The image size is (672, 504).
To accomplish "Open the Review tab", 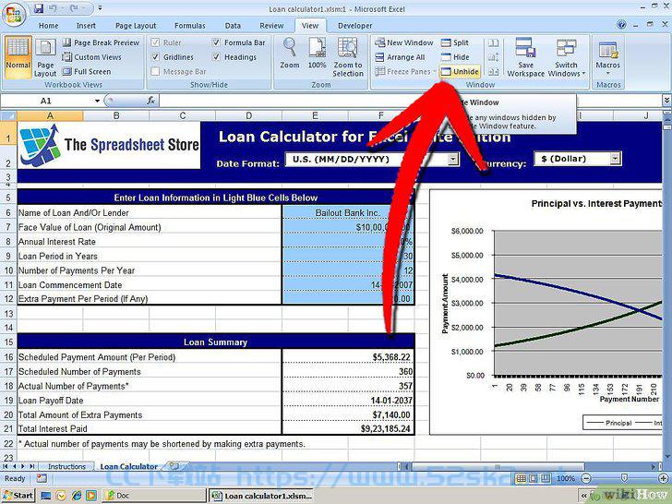I will click(271, 26).
